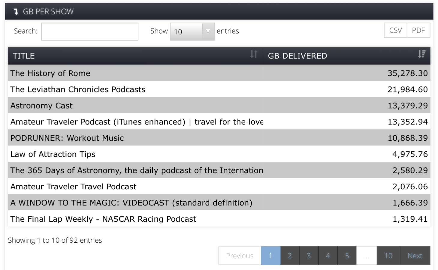438x270 pixels.
Task: Select Amateur Traveler Travel Podcast title
Action: tap(74, 187)
